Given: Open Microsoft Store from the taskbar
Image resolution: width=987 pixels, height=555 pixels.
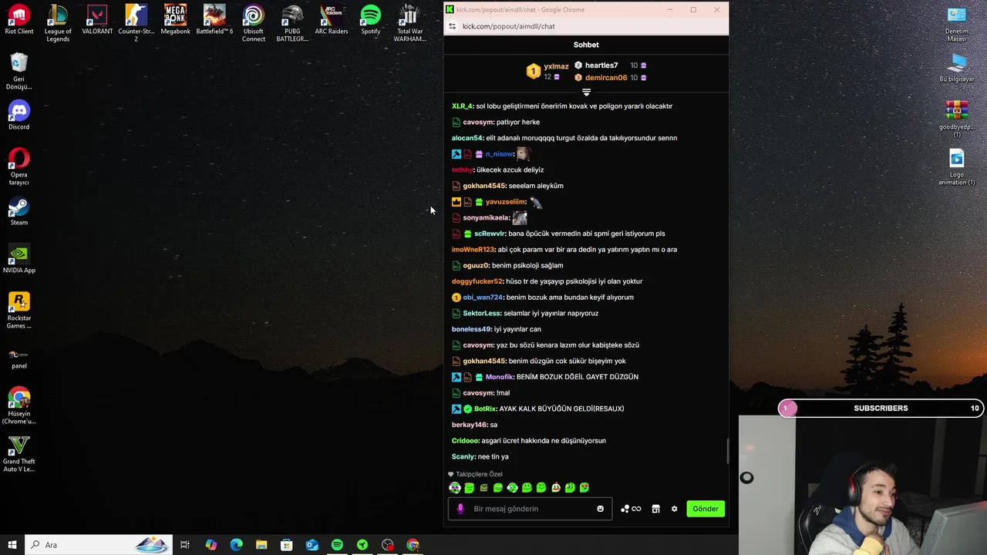Looking at the screenshot, I should click(286, 545).
